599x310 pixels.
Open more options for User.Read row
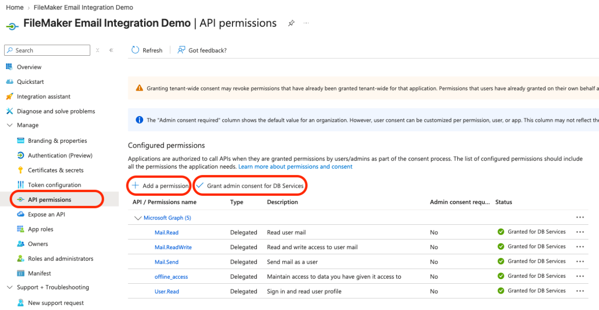[580, 291]
